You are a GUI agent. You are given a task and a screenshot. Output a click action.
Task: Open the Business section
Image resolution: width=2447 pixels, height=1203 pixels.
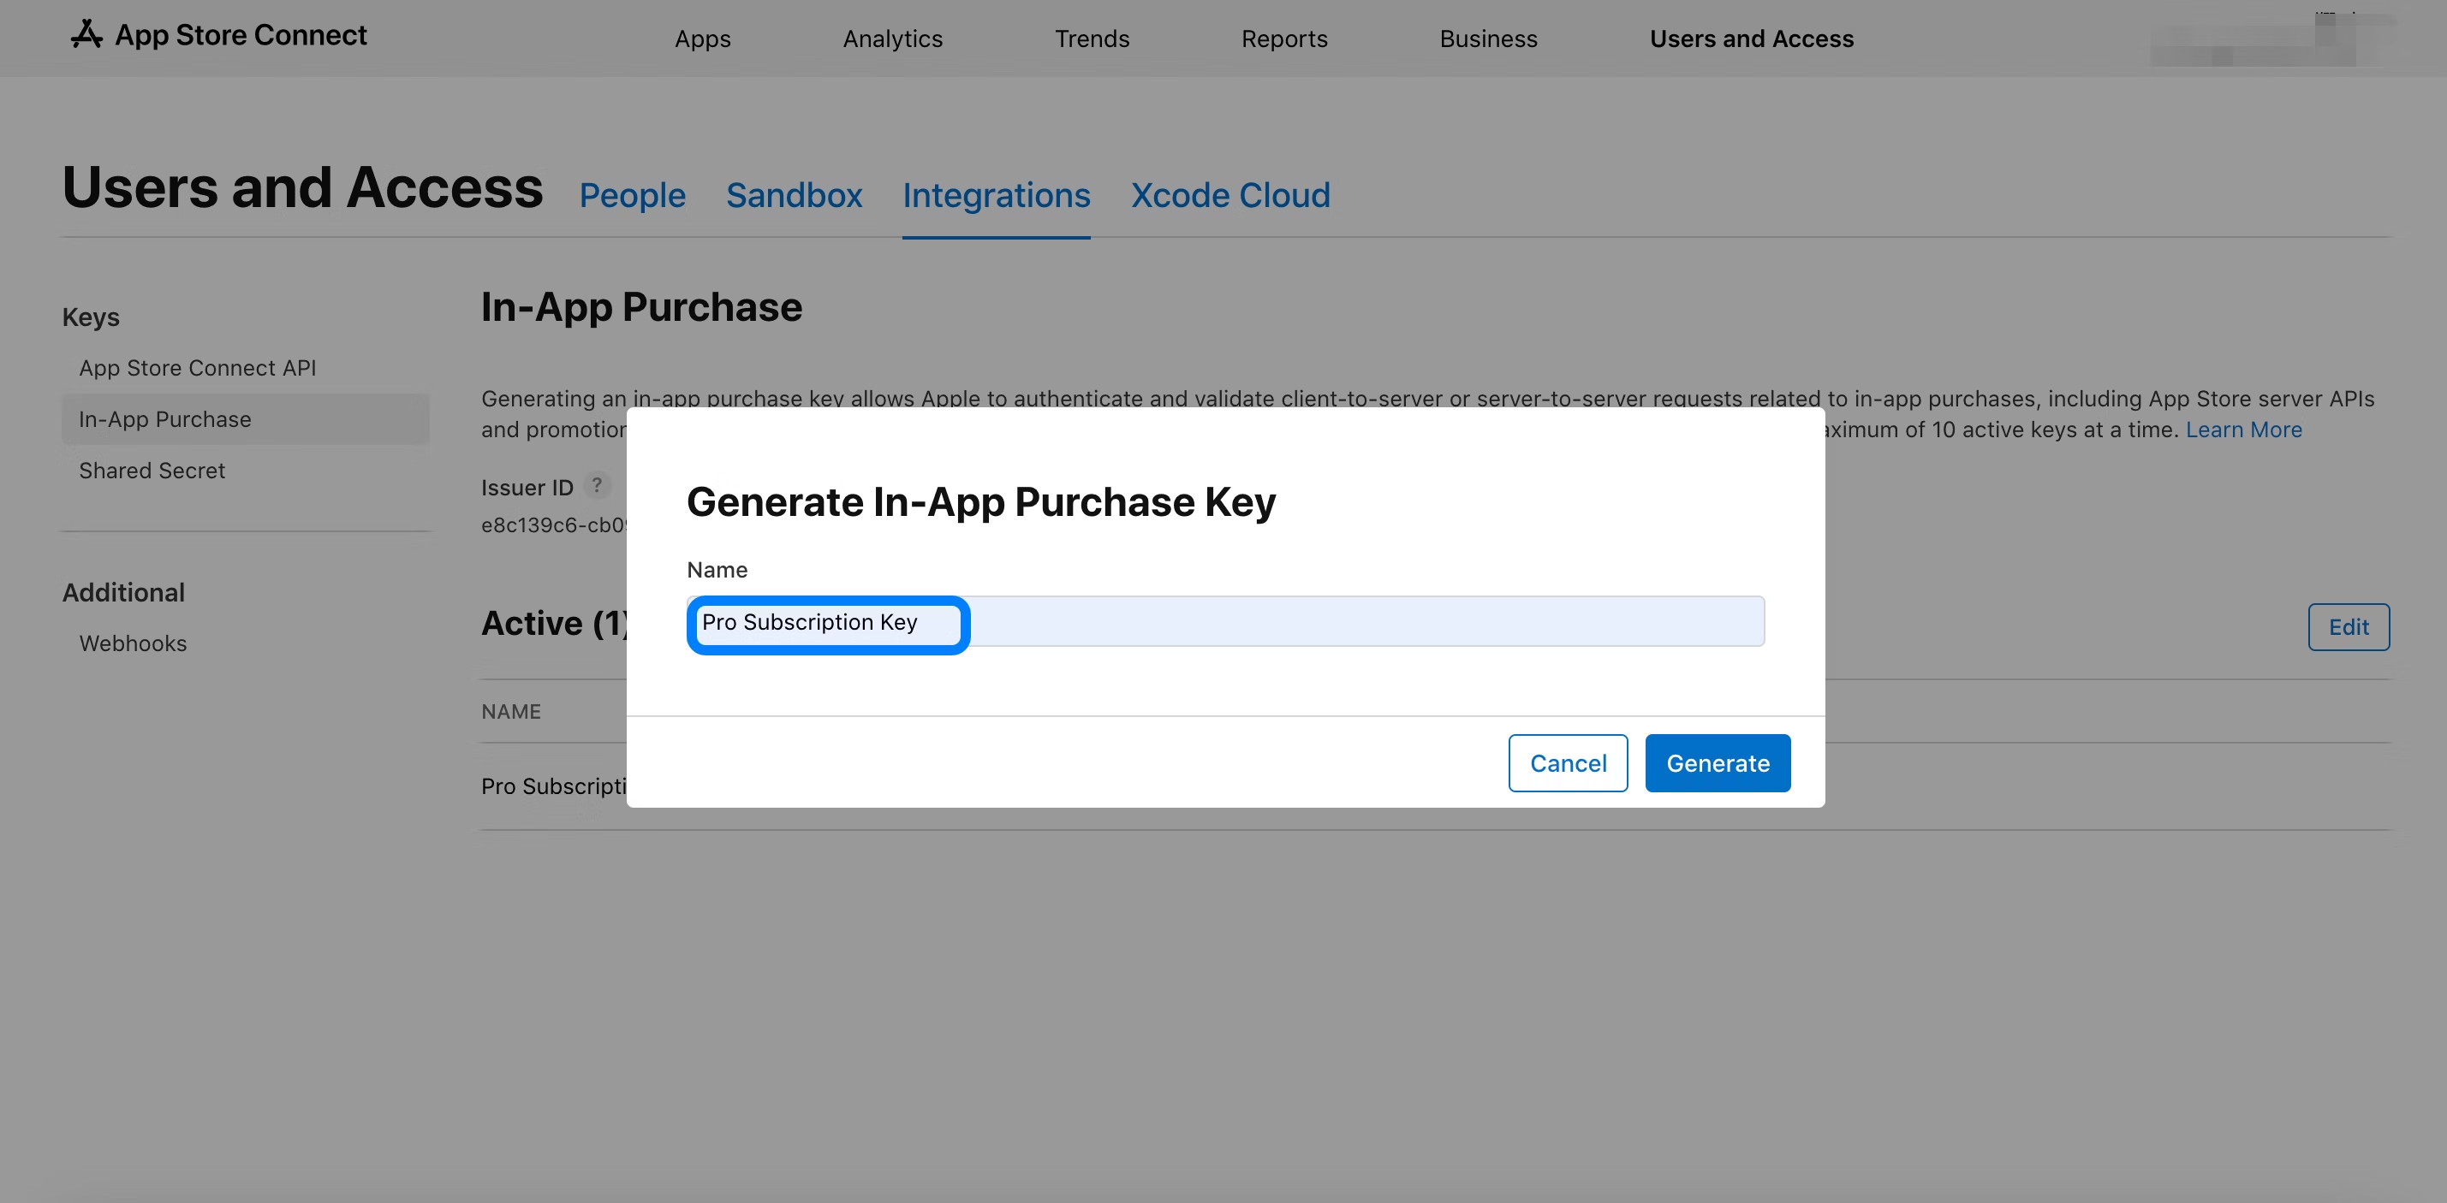(x=1487, y=39)
